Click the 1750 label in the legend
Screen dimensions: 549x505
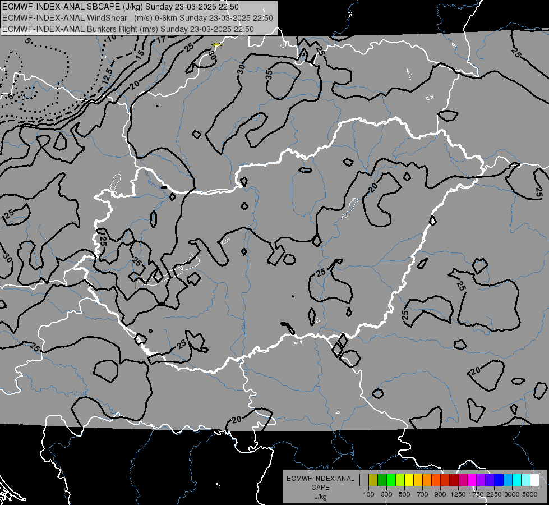coord(477,494)
